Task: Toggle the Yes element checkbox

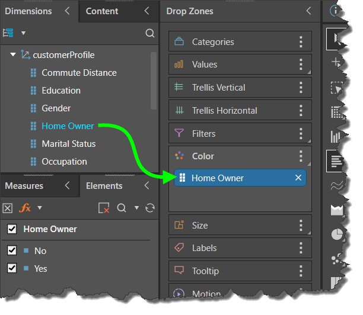Action: (12, 268)
